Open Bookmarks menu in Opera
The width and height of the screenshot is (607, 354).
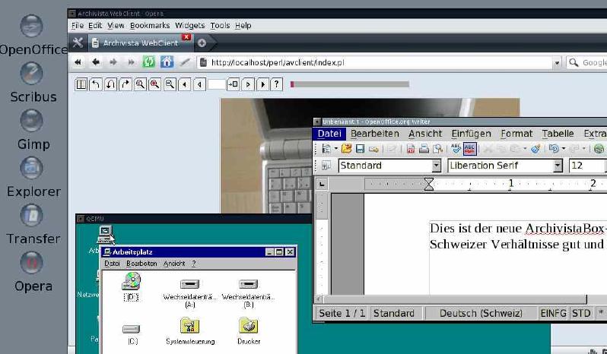[150, 26]
